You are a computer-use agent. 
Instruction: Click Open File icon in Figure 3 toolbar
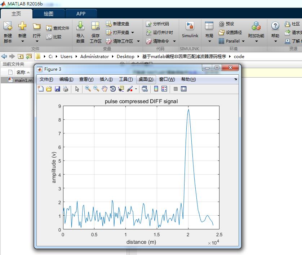pyautogui.click(x=49, y=89)
